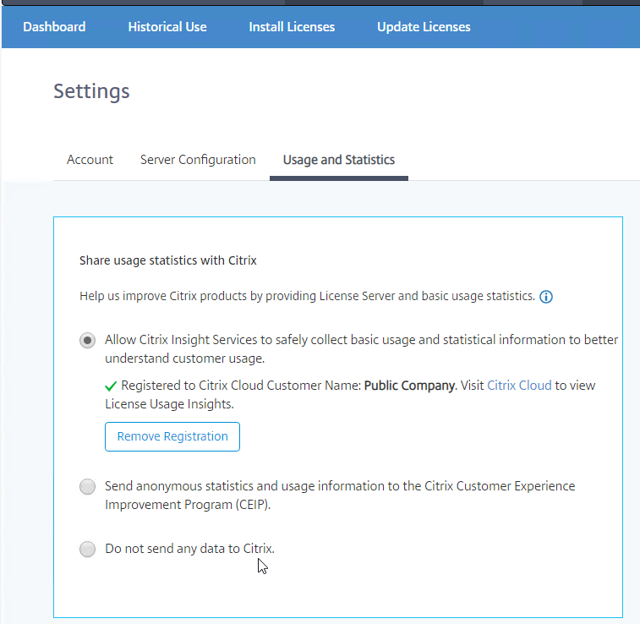Go to Historical Use in the top navigation
The height and width of the screenshot is (624, 640).
167,27
